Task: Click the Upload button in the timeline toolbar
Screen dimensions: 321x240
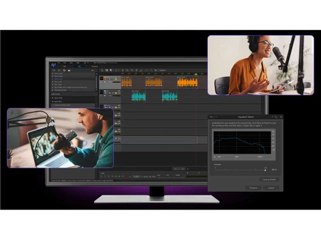Action: point(162,70)
